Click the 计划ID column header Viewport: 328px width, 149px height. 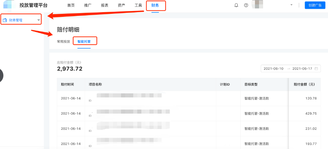click(225, 84)
